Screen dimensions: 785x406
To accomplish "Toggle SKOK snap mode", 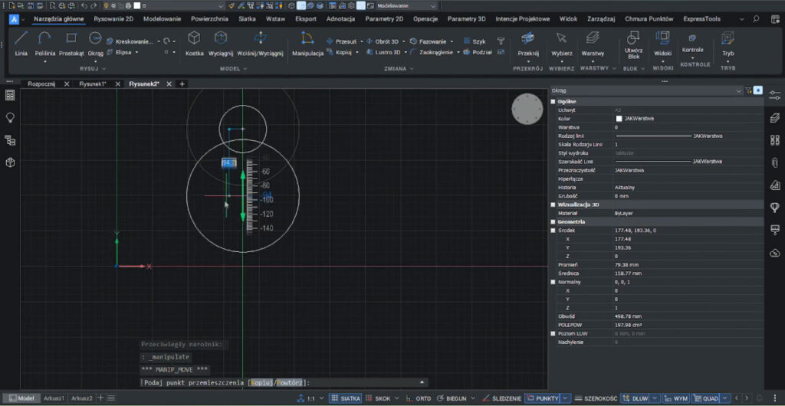I will 379,398.
